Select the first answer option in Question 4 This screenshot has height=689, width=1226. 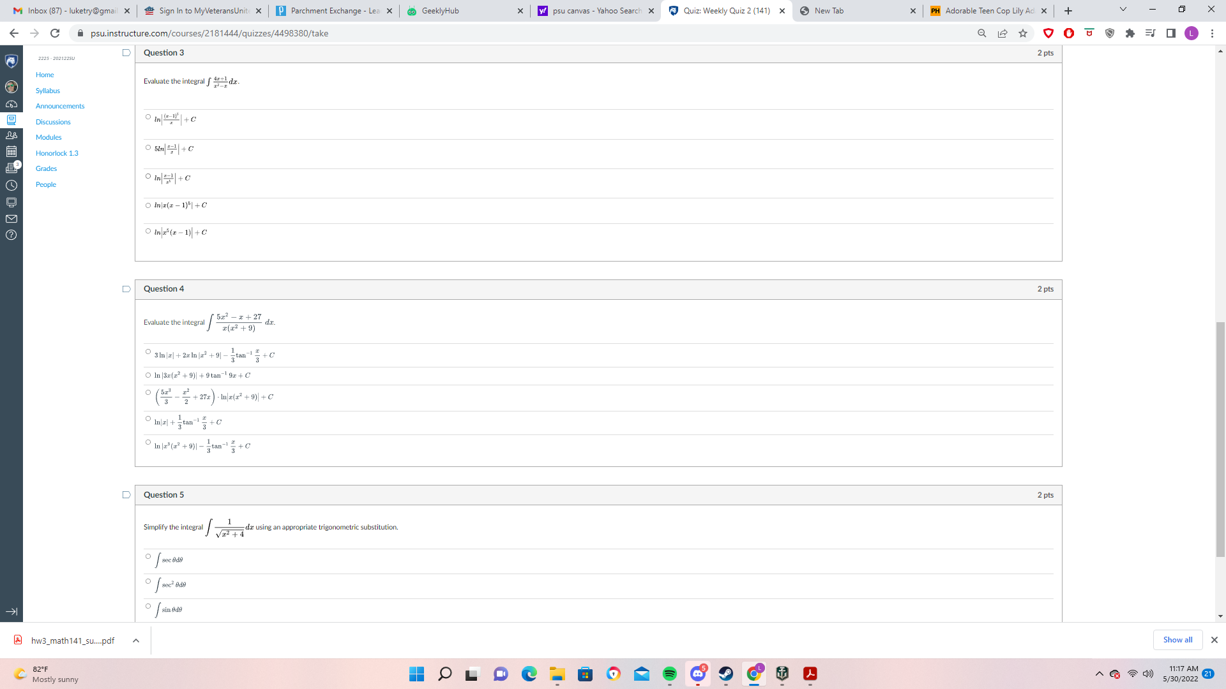coord(148,350)
